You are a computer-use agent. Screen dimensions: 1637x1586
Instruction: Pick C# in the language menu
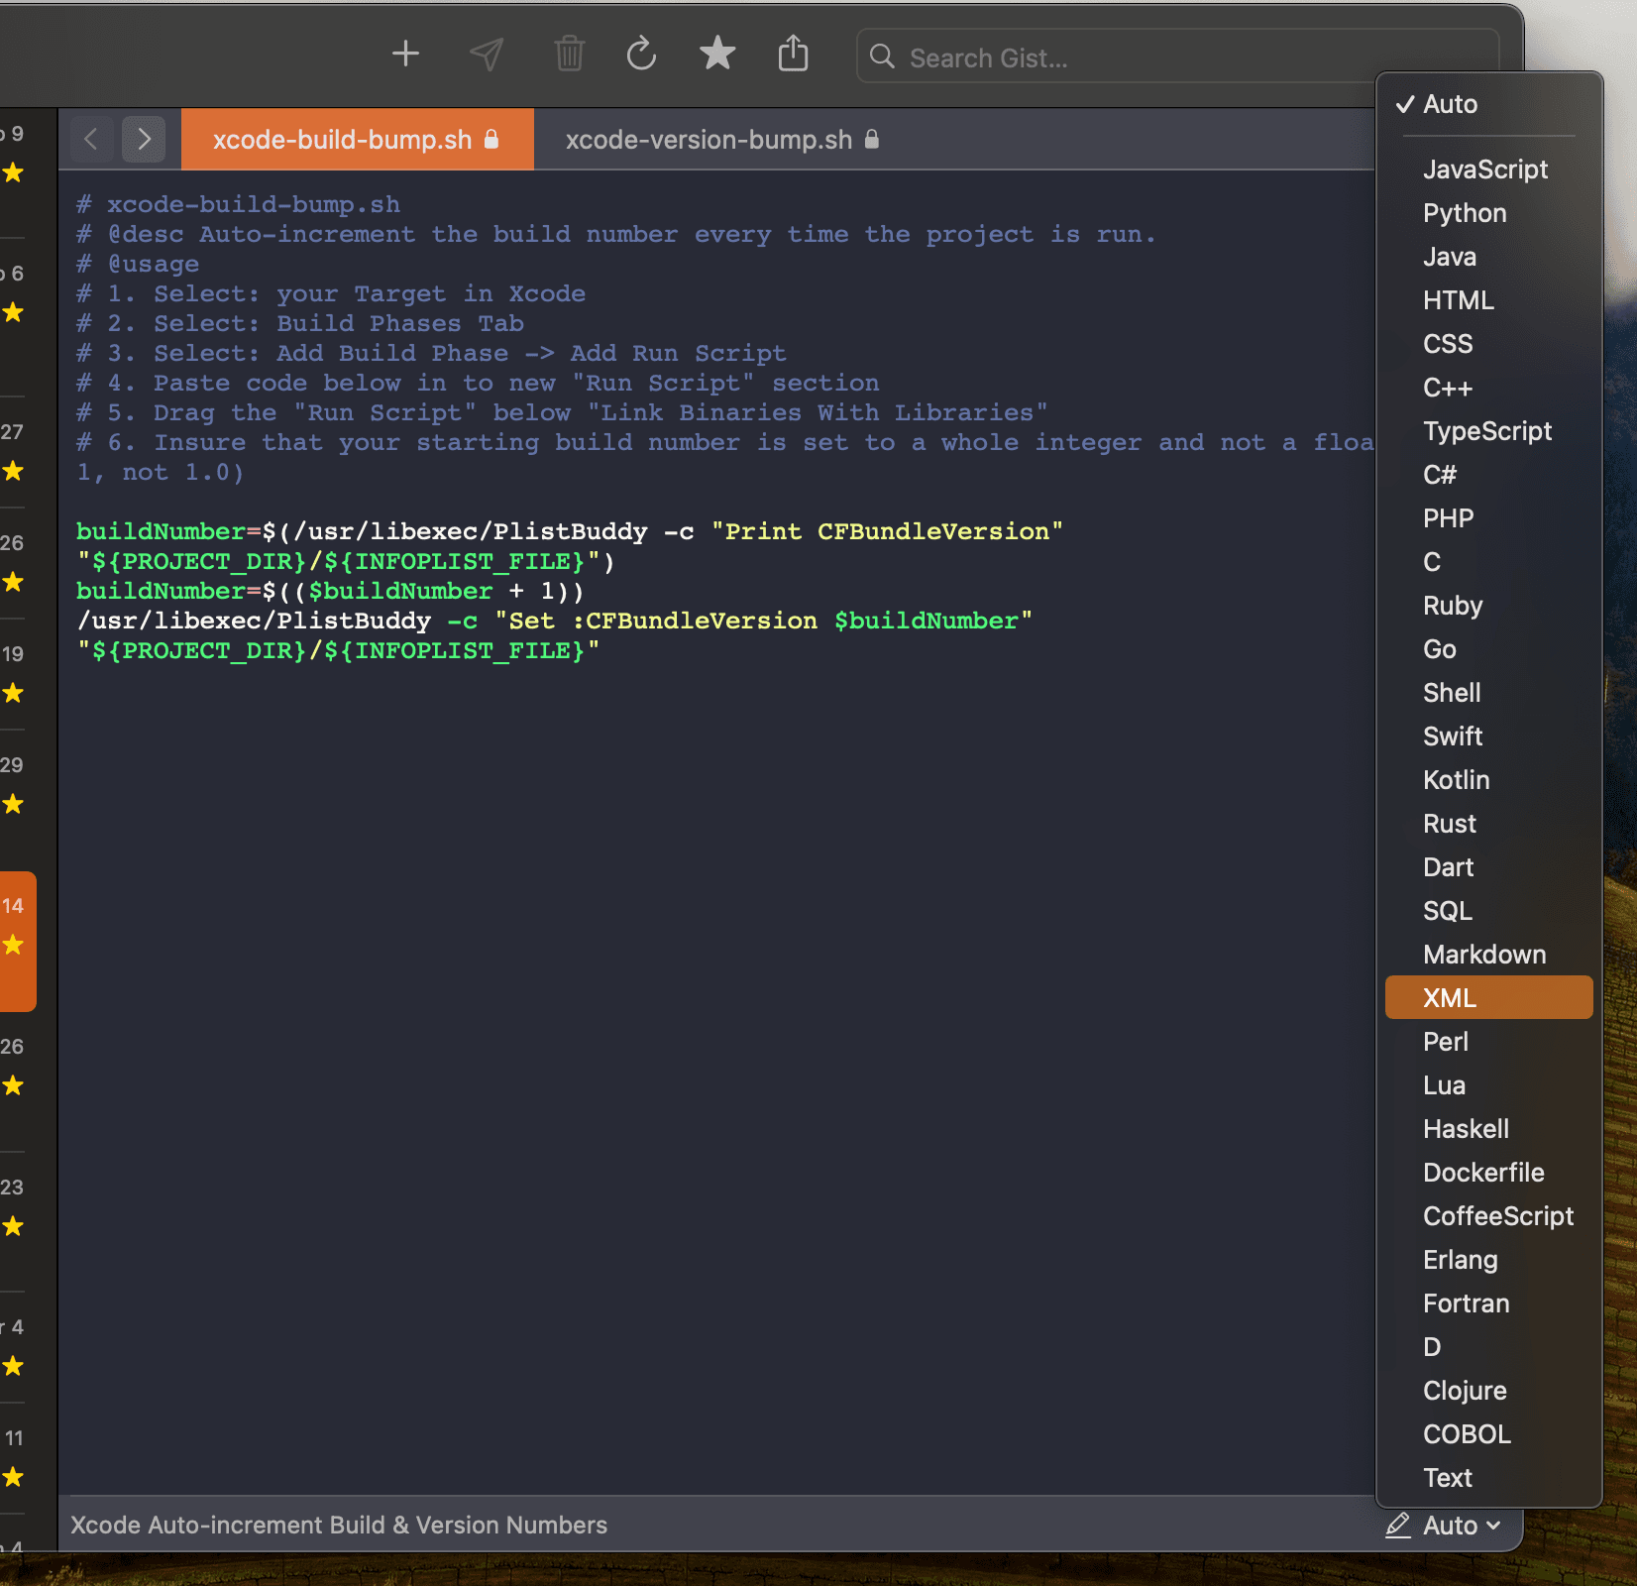pos(1488,475)
